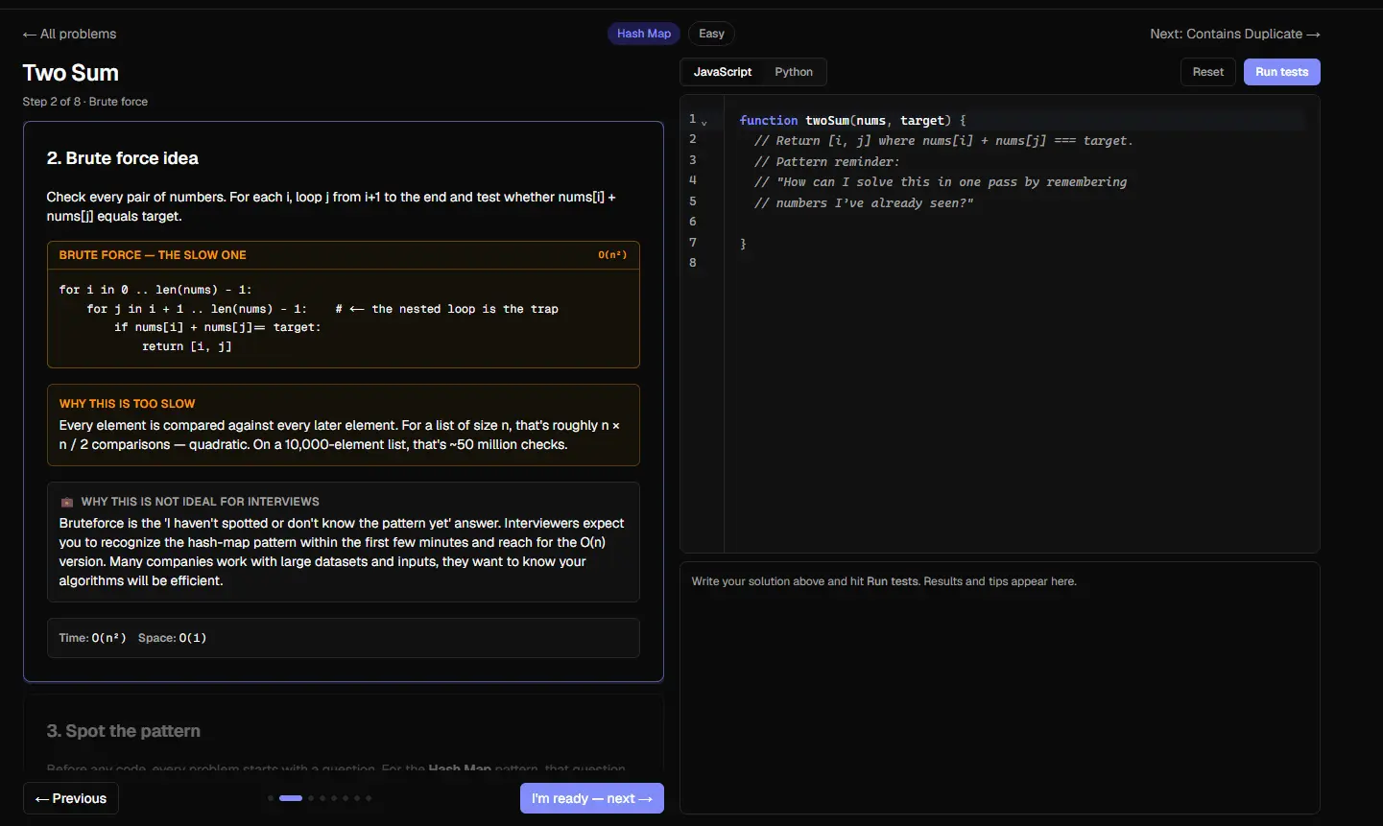Click the '// Return [i, j] where' comment
This screenshot has width=1383, height=826.
[943, 141]
